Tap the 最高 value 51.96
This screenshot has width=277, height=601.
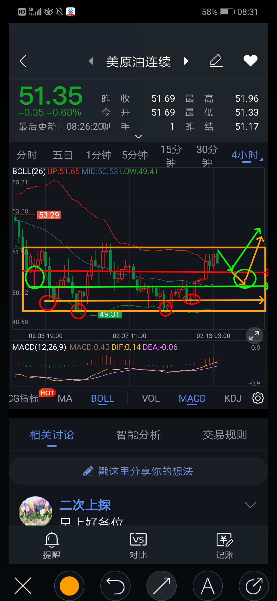tap(247, 99)
